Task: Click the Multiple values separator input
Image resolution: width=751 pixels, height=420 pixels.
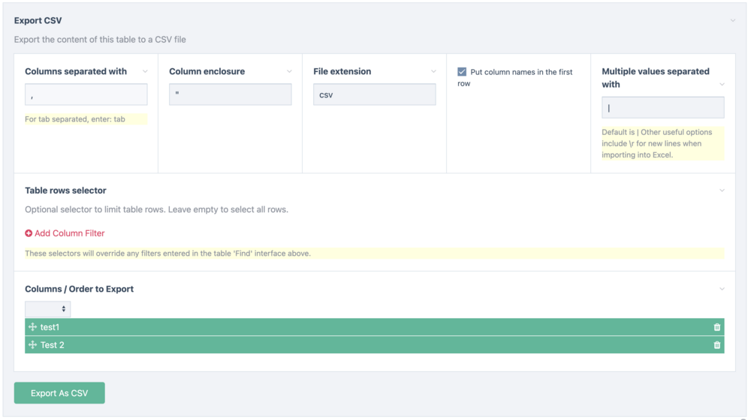Action: (662, 107)
